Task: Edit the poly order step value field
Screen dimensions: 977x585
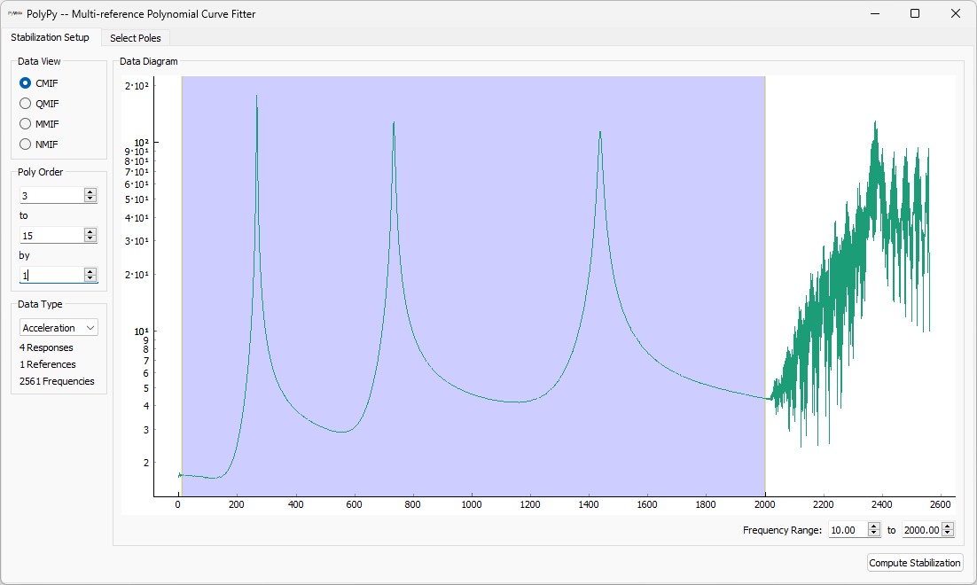Action: [x=49, y=275]
